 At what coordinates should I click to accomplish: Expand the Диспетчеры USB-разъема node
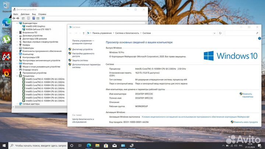[x=17, y=39]
